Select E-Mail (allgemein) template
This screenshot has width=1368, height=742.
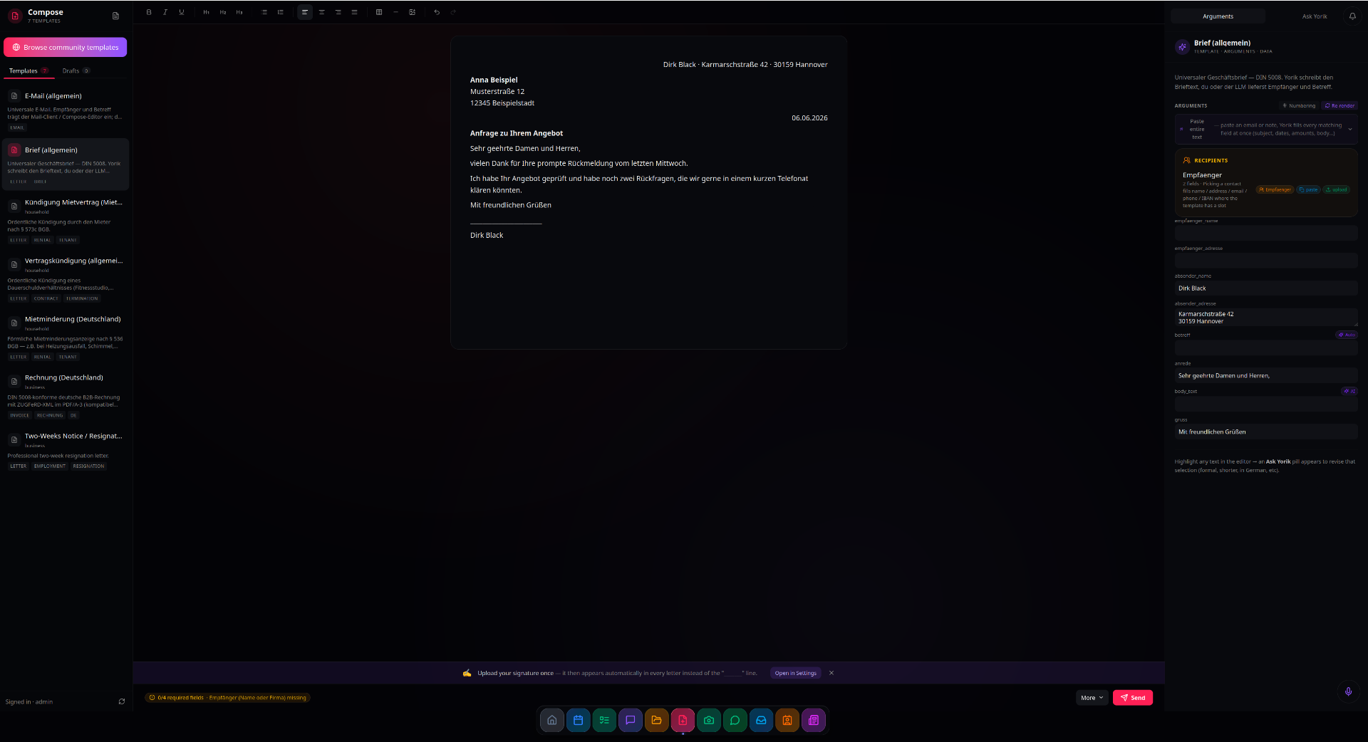click(x=66, y=111)
